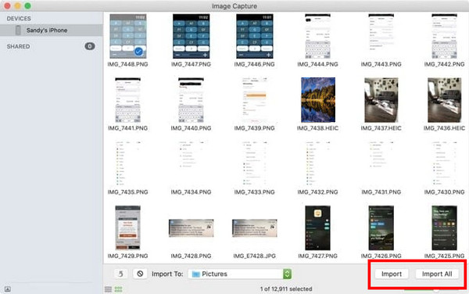Screen dimensions: 469x294
Task: Click the Import All button
Action: pyautogui.click(x=437, y=274)
